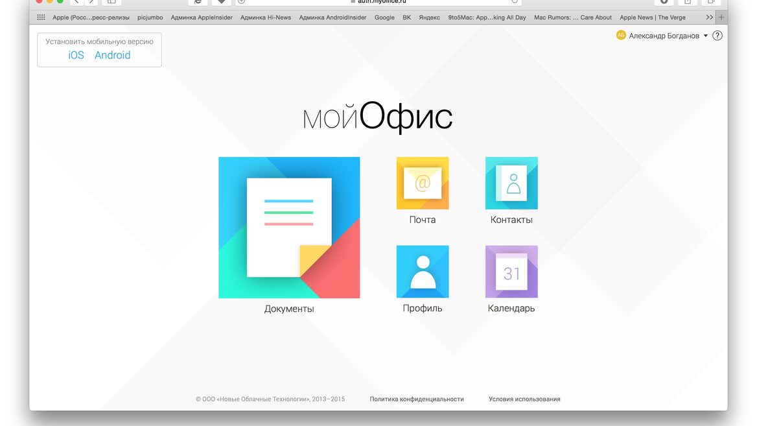Open the Контакты contacts icon
Viewport: 757px width, 426px height.
(511, 183)
